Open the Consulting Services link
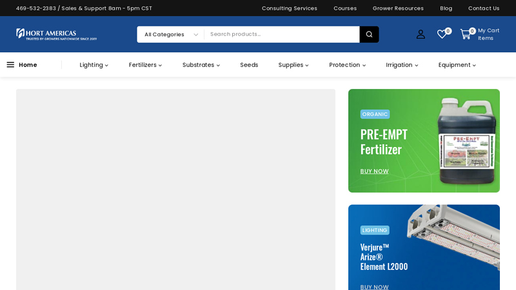Image resolution: width=516 pixels, height=290 pixels. pos(289,8)
